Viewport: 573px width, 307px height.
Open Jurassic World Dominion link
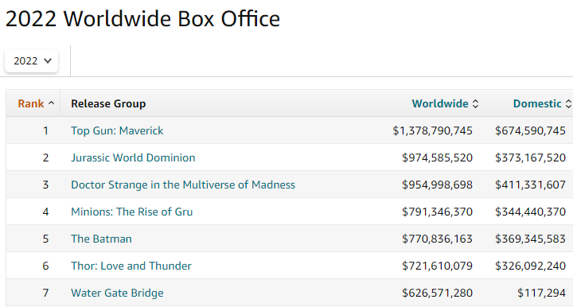tap(133, 157)
